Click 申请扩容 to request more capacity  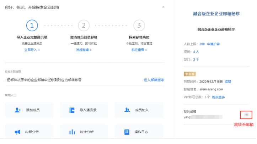click(213, 44)
